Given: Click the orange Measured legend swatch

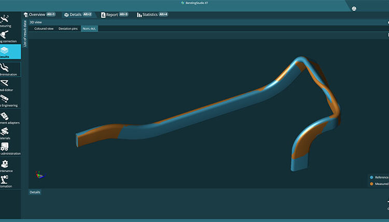Looking at the screenshot, I should pyautogui.click(x=371, y=184).
